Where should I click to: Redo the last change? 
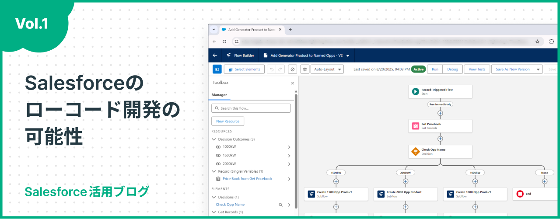click(280, 69)
